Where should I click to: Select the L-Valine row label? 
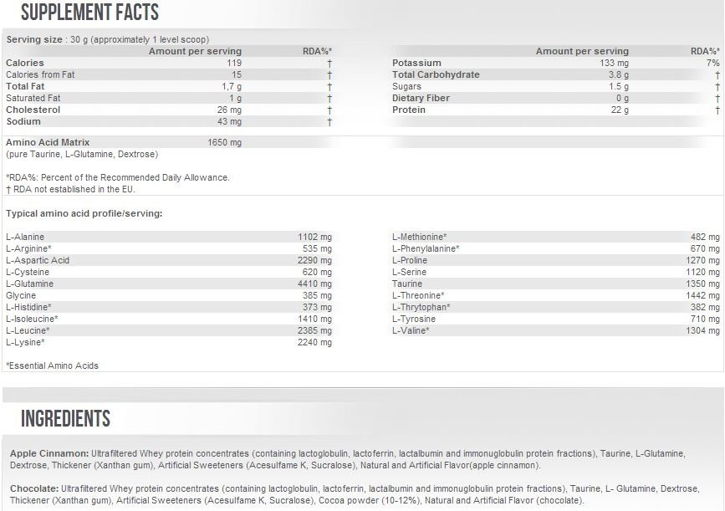click(x=411, y=330)
